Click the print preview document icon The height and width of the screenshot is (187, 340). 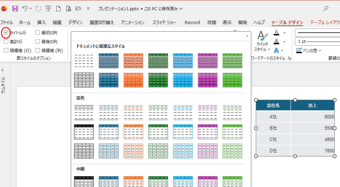pos(69,9)
